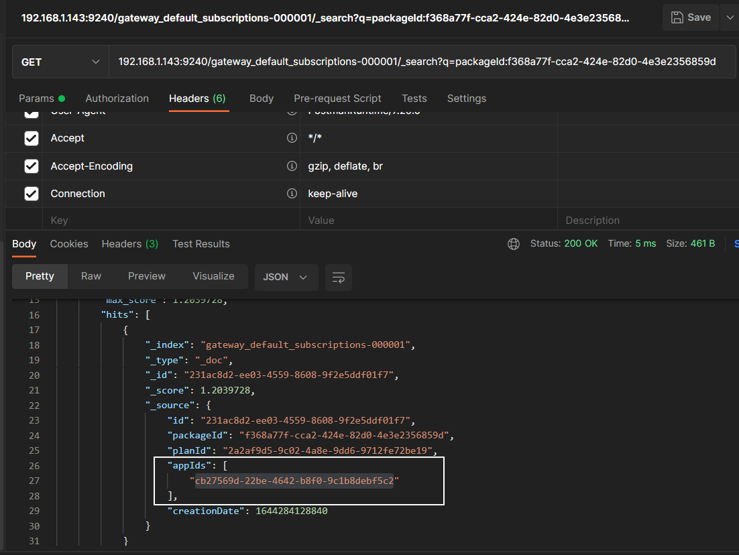Viewport: 739px width, 555px height.
Task: Click the info icon beside Connection
Action: (292, 194)
